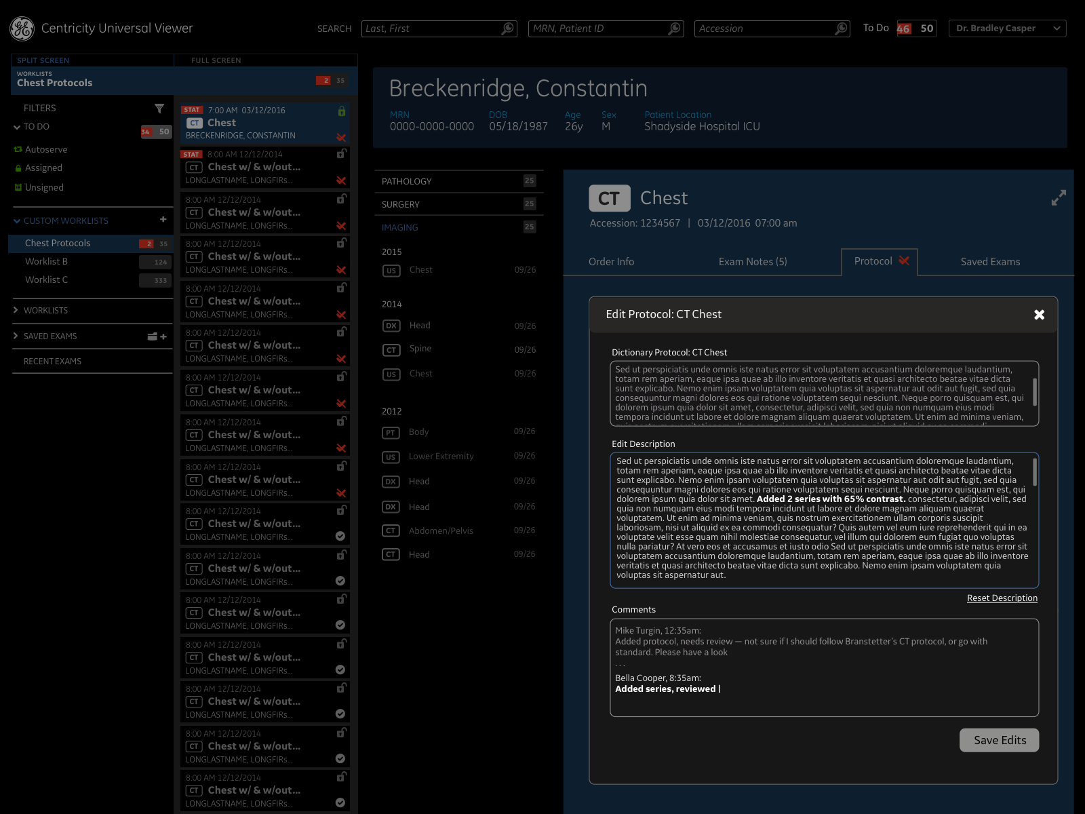
Task: Click the Assigned lock icon
Action: (x=18, y=168)
